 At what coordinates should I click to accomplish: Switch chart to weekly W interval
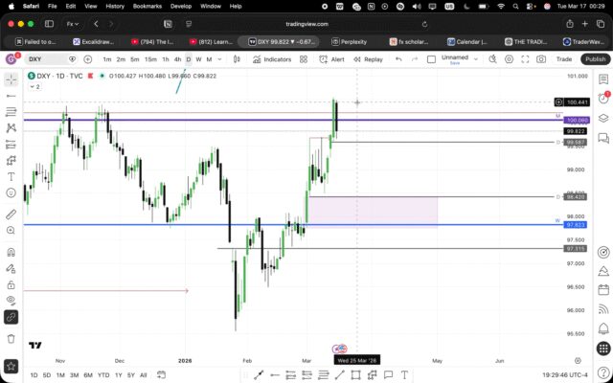click(x=199, y=59)
